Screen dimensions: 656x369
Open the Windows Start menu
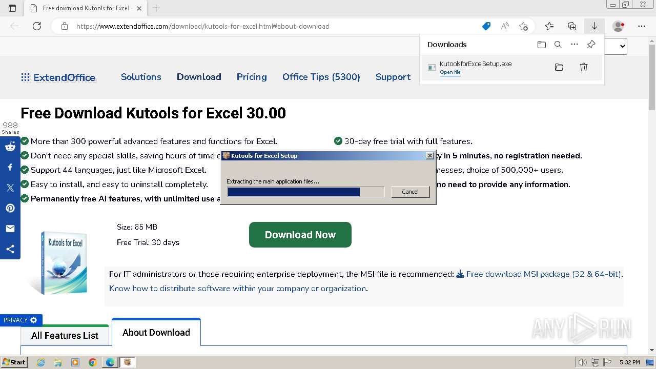coord(14,362)
